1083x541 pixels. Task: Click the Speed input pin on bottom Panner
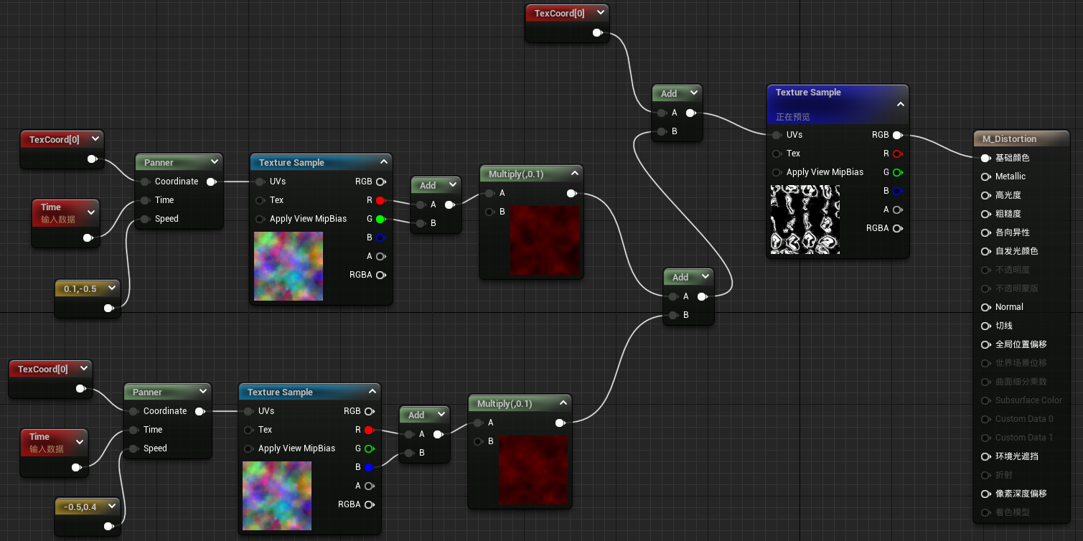point(133,448)
